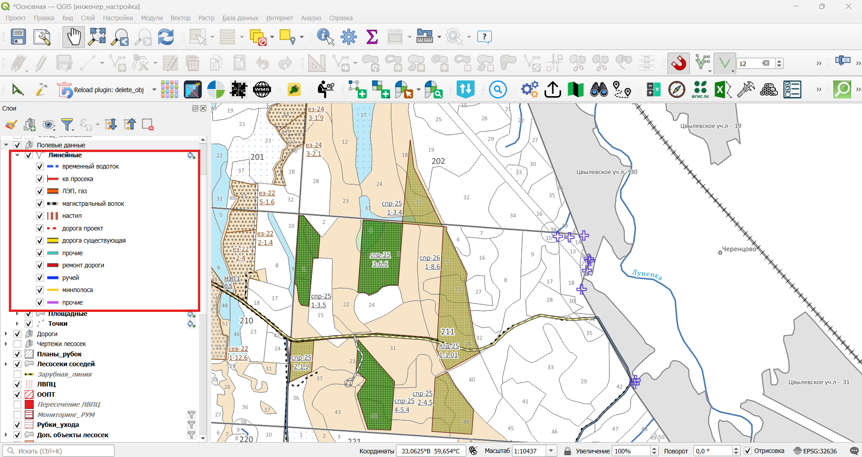Image resolution: width=862 pixels, height=457 pixels.
Task: Enable the Чертежи лесосек layer checkbox
Action: 18,344
